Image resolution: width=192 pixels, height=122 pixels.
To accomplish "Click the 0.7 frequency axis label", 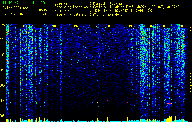I will [x=3, y=101].
